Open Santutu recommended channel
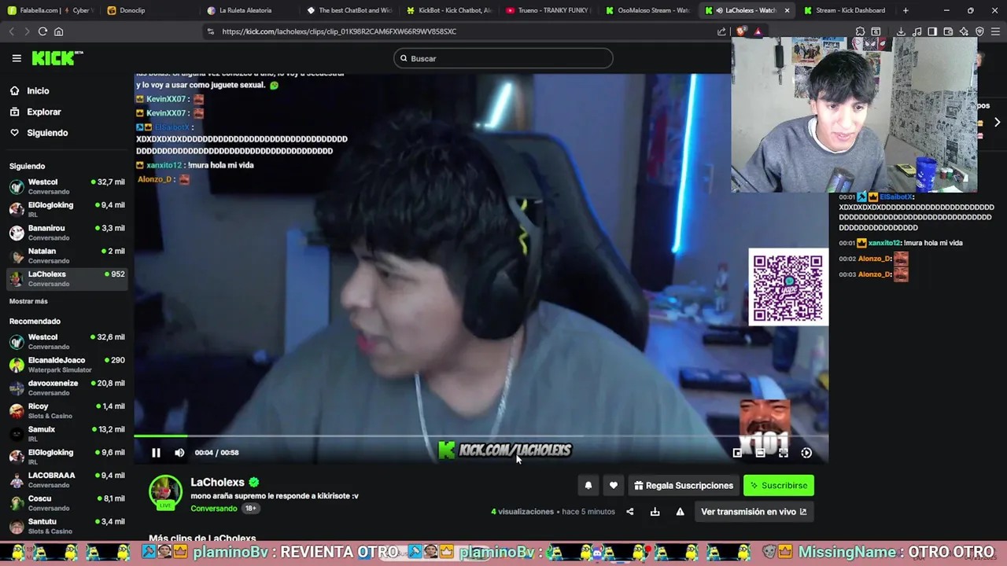 pos(67,526)
